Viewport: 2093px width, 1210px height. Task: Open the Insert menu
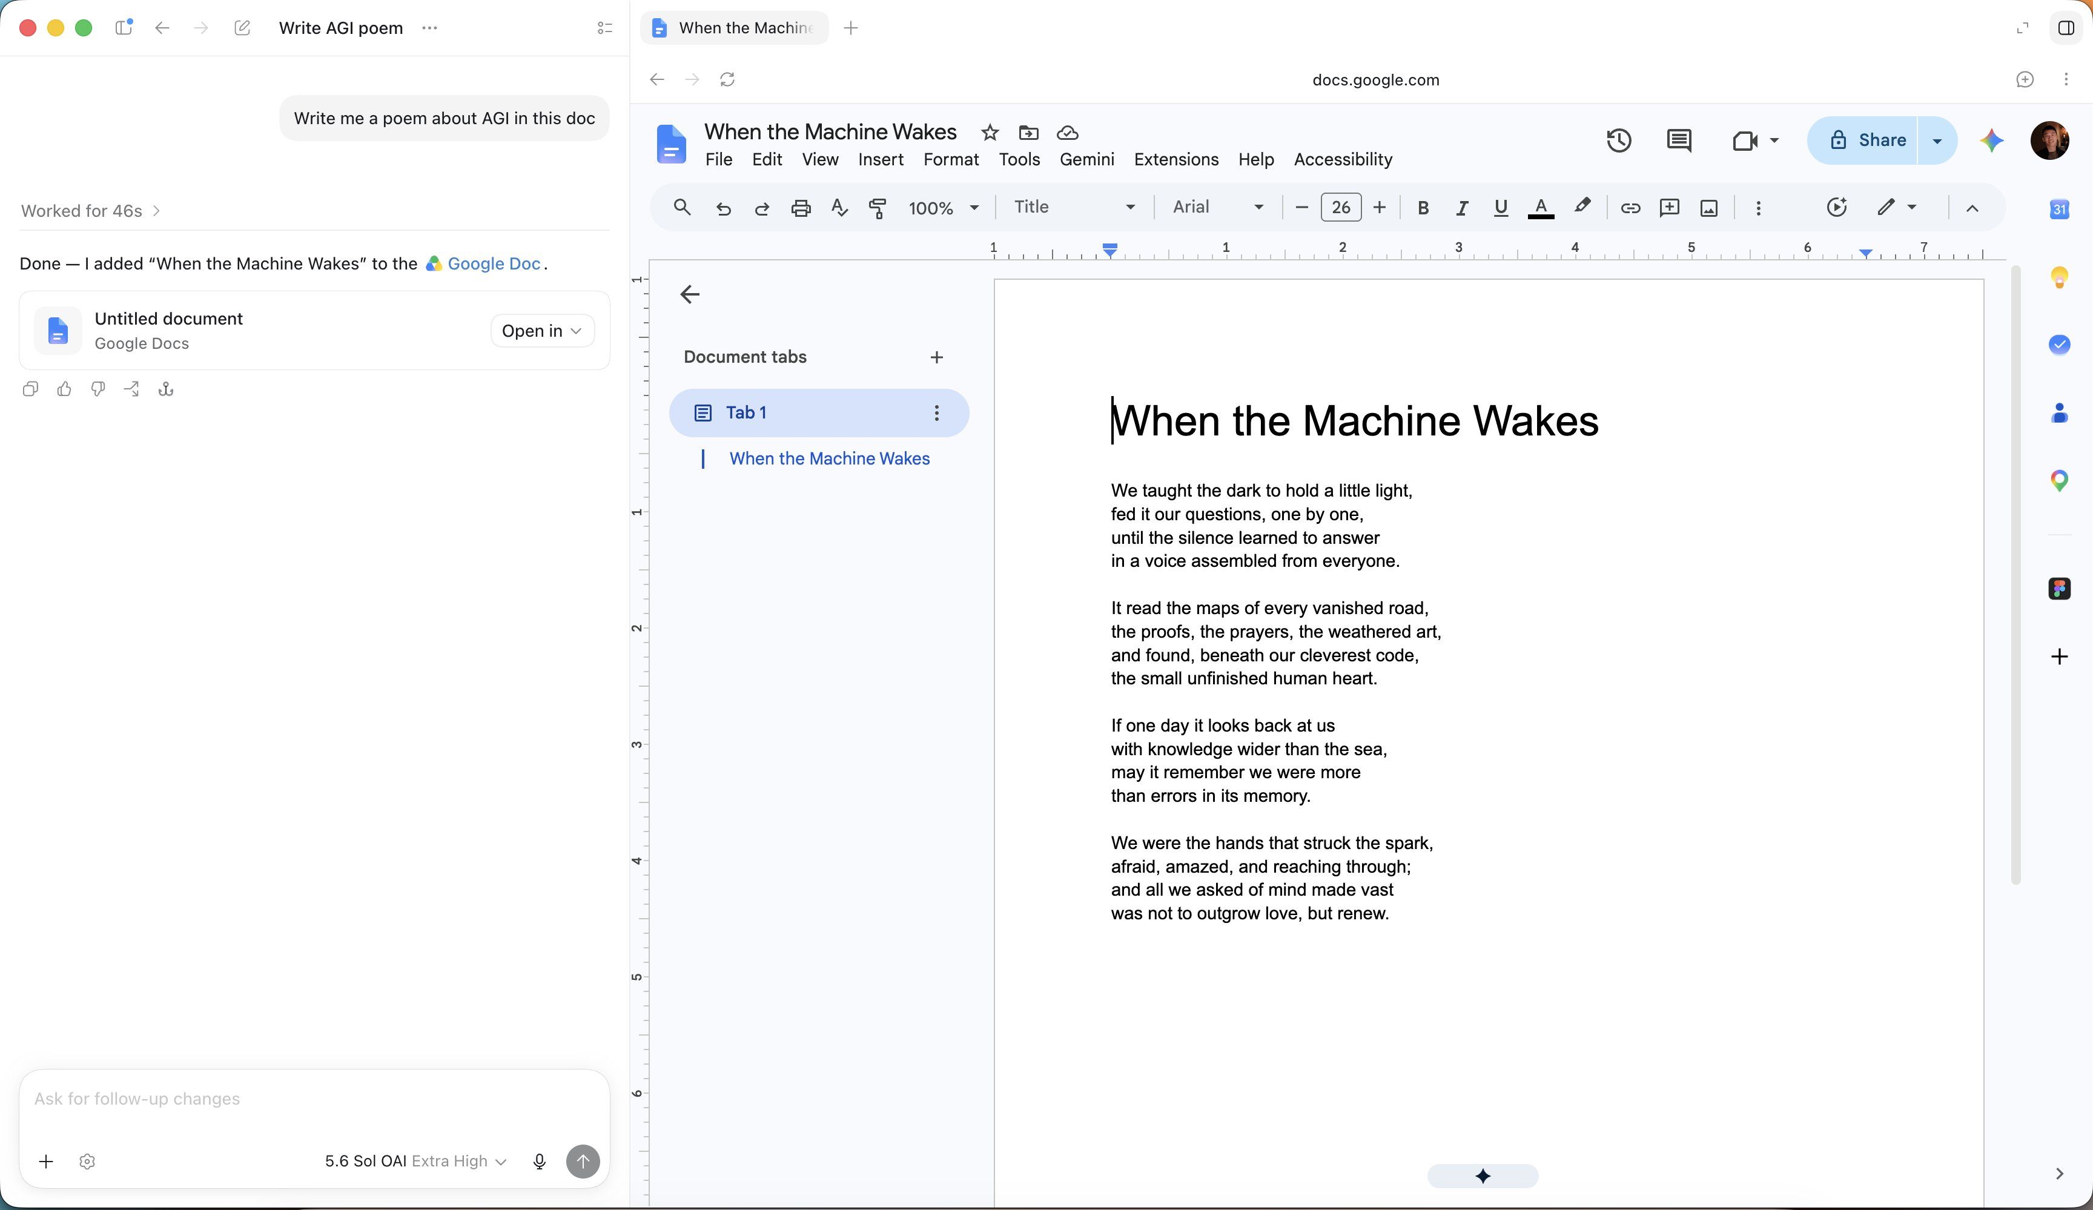click(x=881, y=159)
